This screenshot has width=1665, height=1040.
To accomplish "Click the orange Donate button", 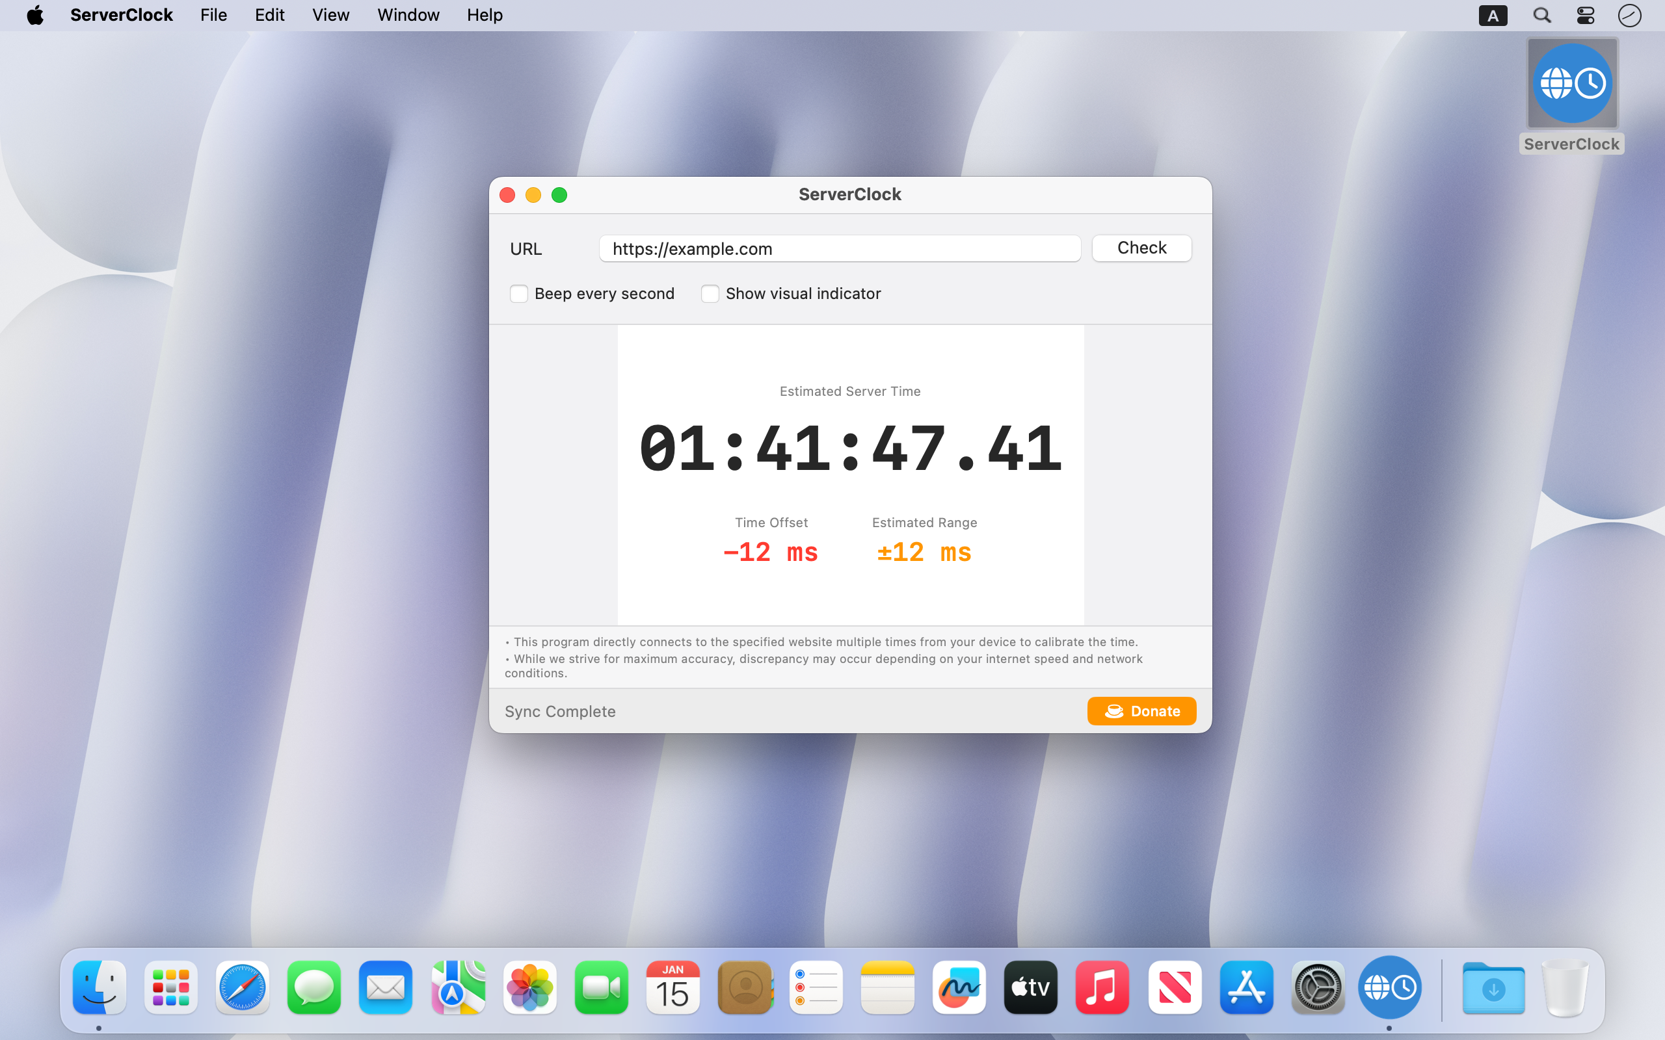I will point(1141,711).
